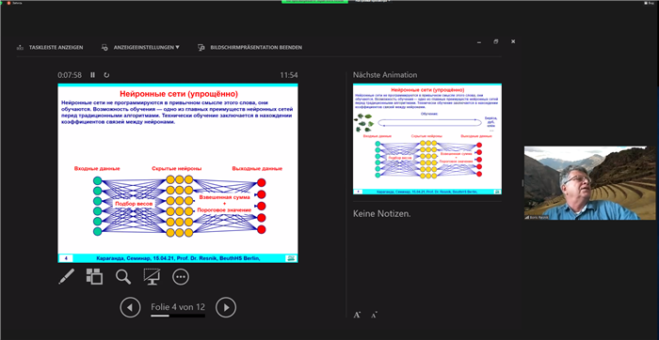The image size is (659, 340).
Task: Pause the presentation timer
Action: click(92, 75)
